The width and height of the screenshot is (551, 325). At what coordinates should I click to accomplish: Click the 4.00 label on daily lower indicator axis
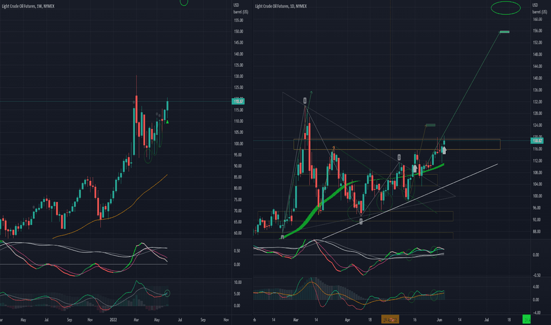click(x=536, y=287)
